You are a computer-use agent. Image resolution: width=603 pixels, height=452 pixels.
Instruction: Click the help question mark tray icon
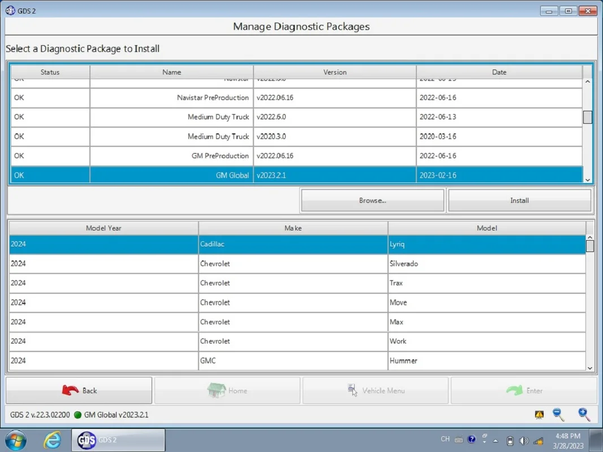pyautogui.click(x=471, y=440)
